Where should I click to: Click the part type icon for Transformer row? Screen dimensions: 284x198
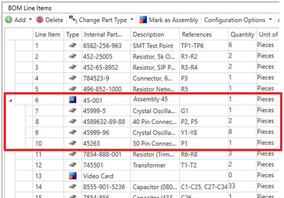pos(72,165)
